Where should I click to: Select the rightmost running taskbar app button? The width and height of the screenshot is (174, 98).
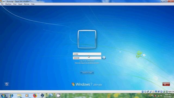[x=58, y=96]
